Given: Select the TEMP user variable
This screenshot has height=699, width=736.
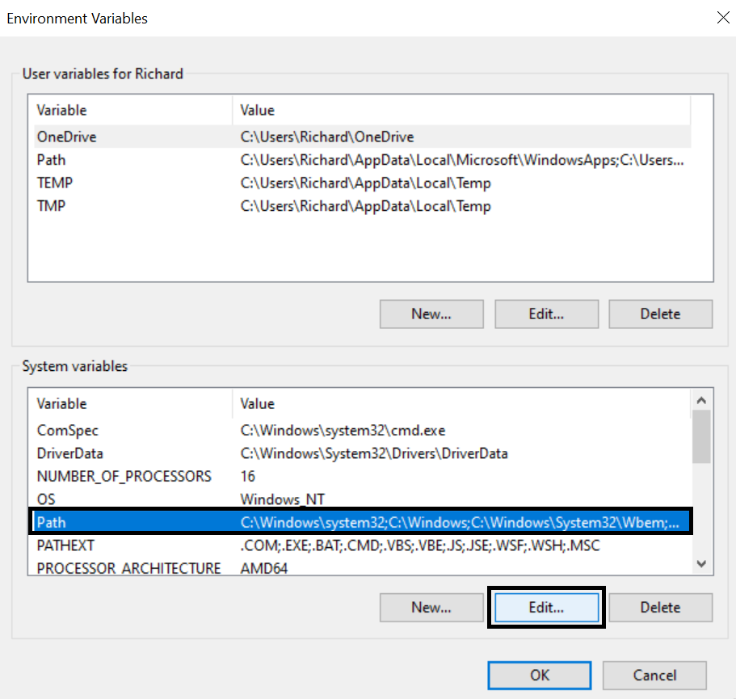Looking at the screenshot, I should 54,183.
